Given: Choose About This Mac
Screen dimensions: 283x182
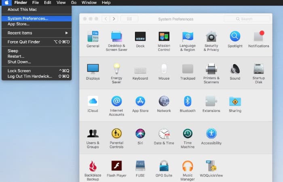Looking at the screenshot, I should coord(37,10).
